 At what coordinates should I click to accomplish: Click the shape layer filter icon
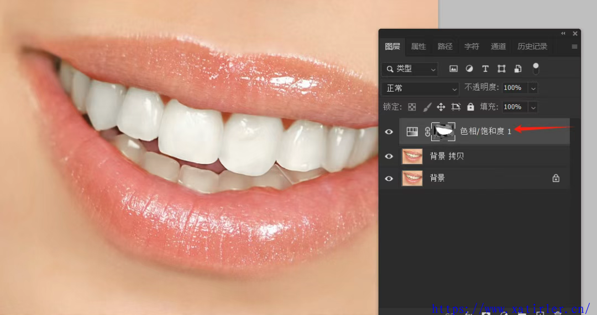click(501, 69)
